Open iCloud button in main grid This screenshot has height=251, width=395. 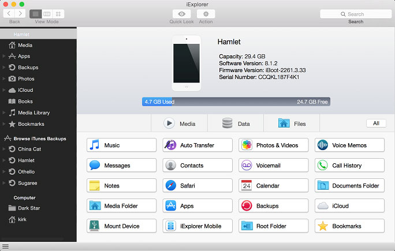click(x=349, y=205)
